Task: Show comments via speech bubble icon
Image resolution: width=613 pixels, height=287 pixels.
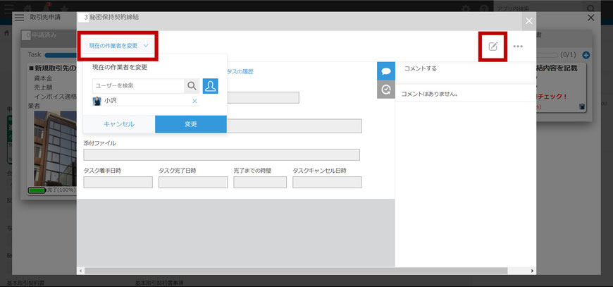Action: [x=385, y=71]
